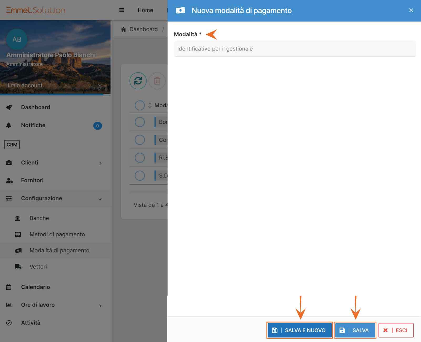Click the Banche bank icon
The image size is (421, 342).
point(18,218)
